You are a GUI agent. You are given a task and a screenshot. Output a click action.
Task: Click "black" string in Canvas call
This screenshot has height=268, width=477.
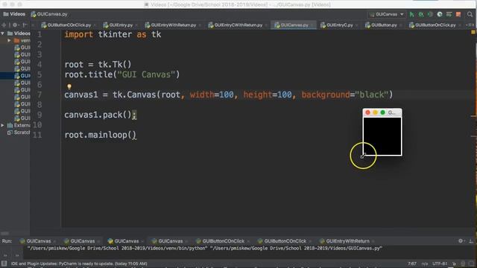(x=371, y=95)
